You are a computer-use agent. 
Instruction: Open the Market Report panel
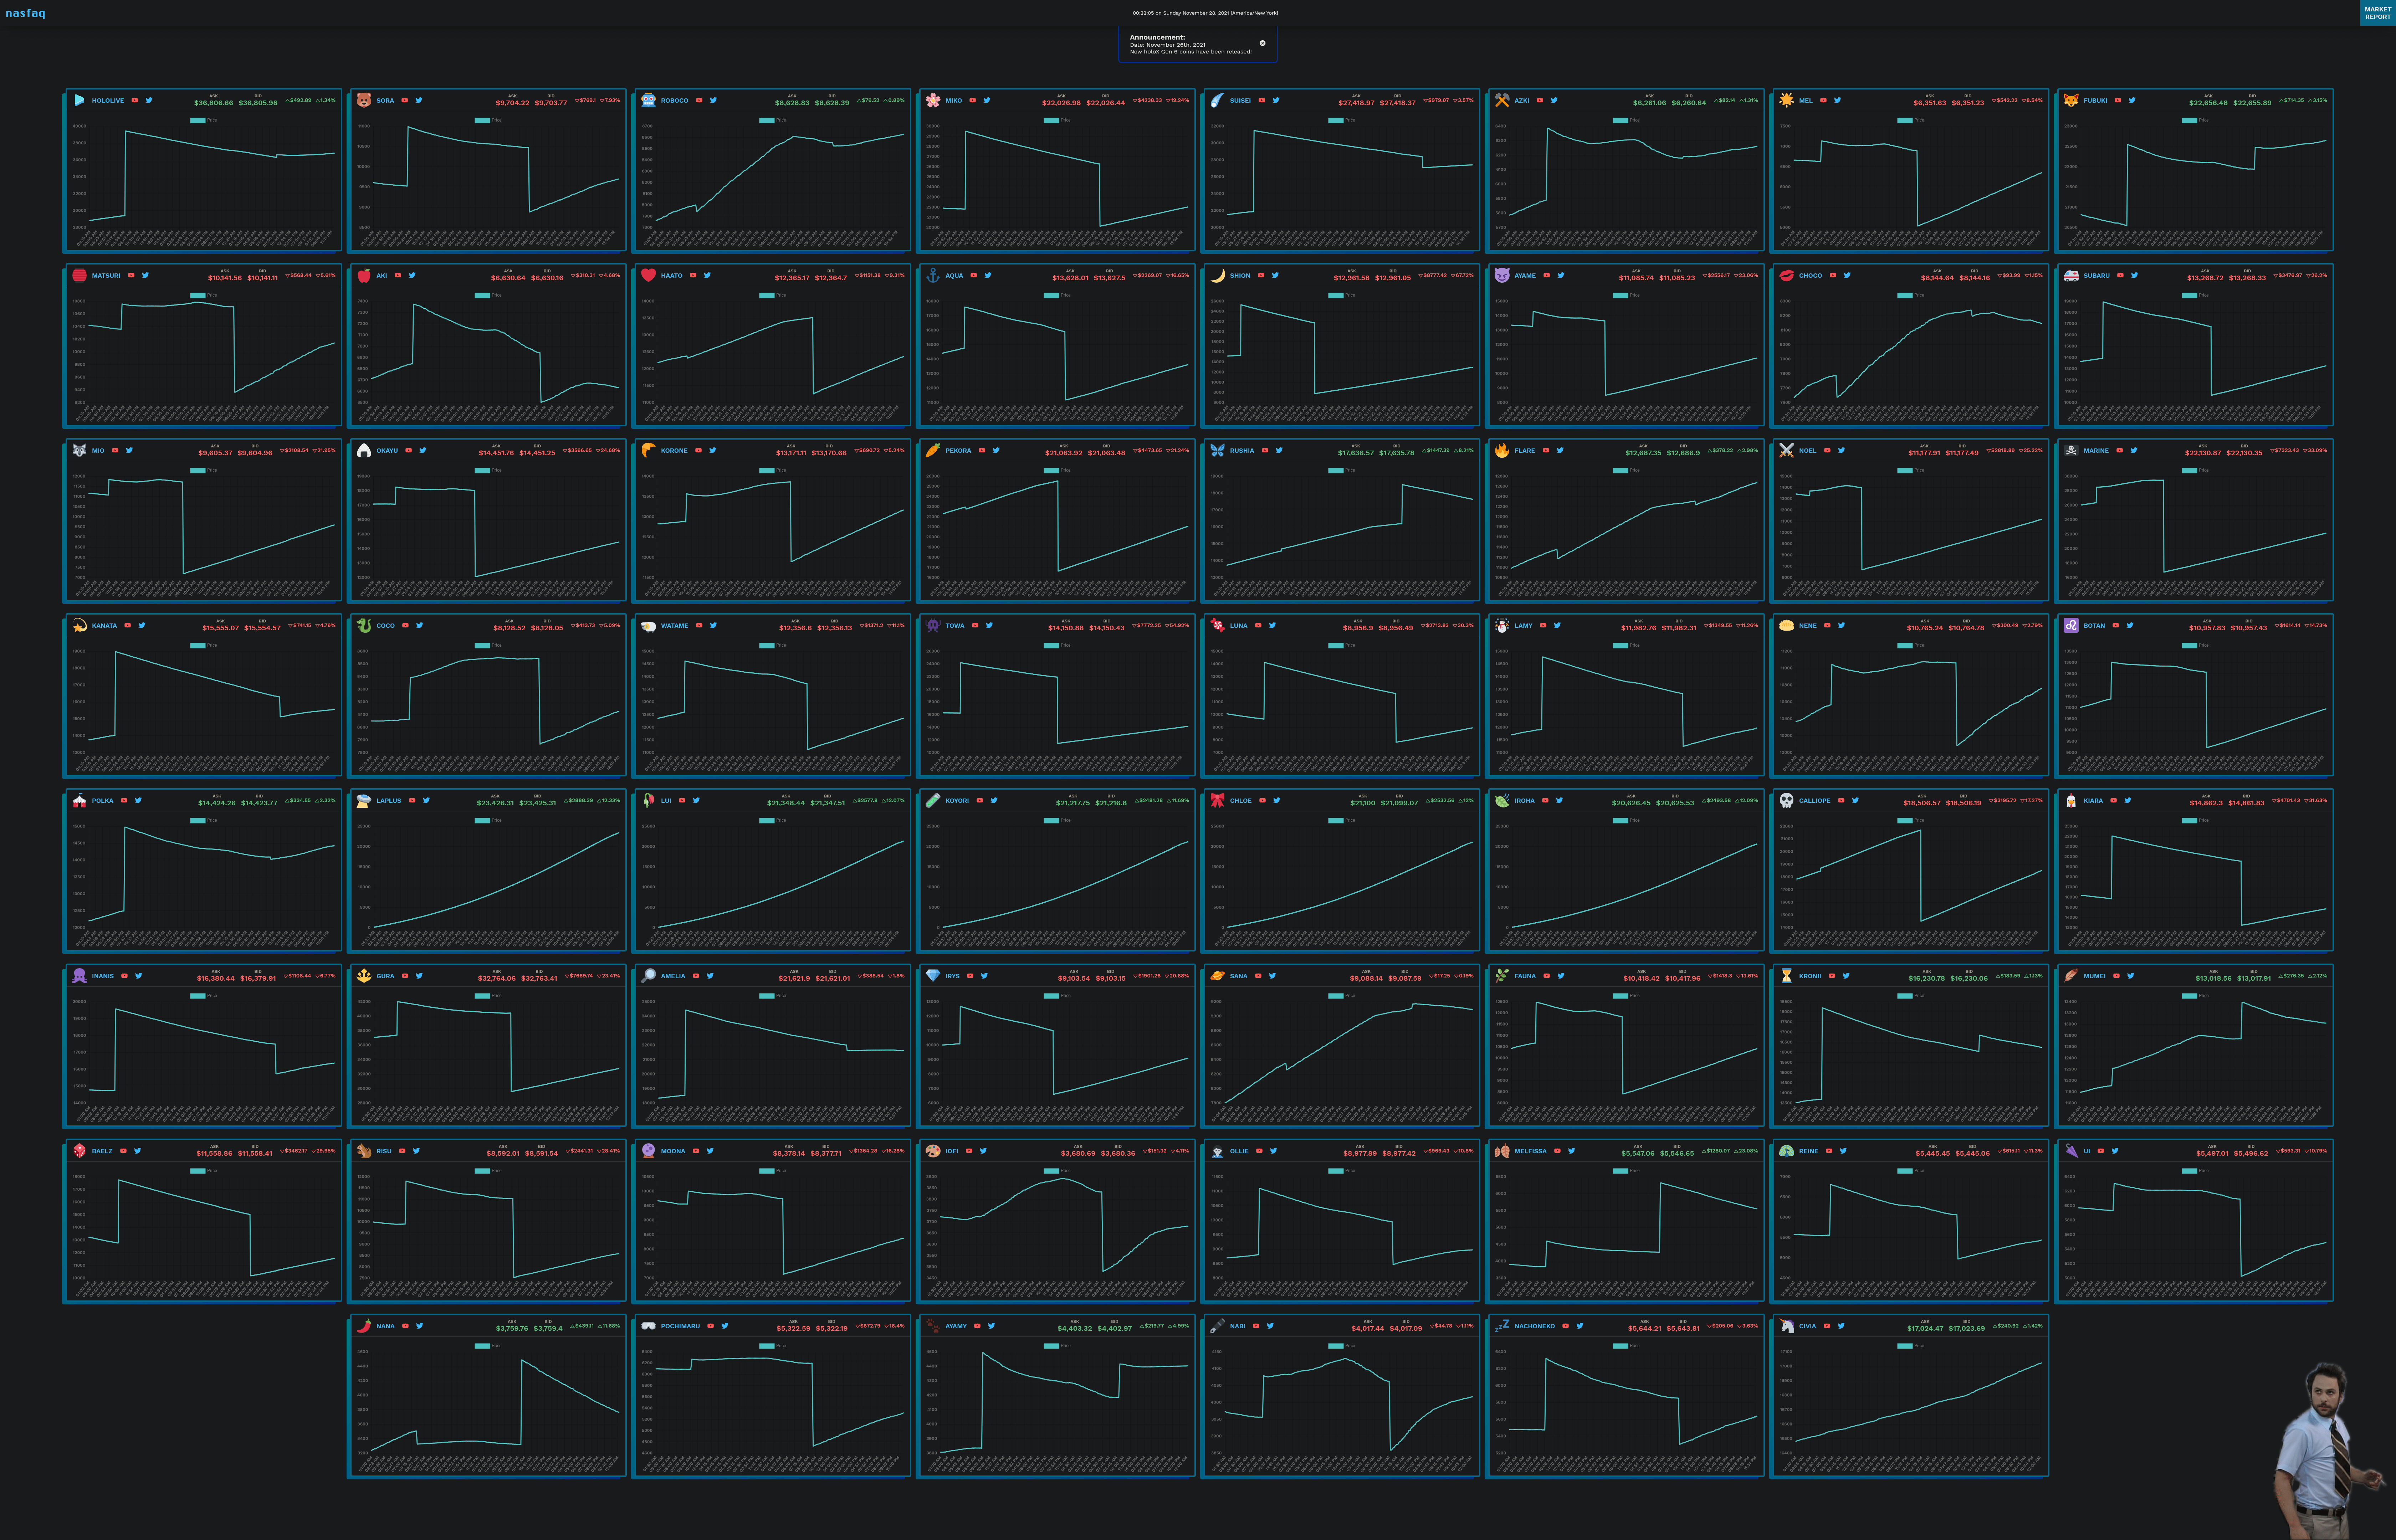(x=2378, y=13)
